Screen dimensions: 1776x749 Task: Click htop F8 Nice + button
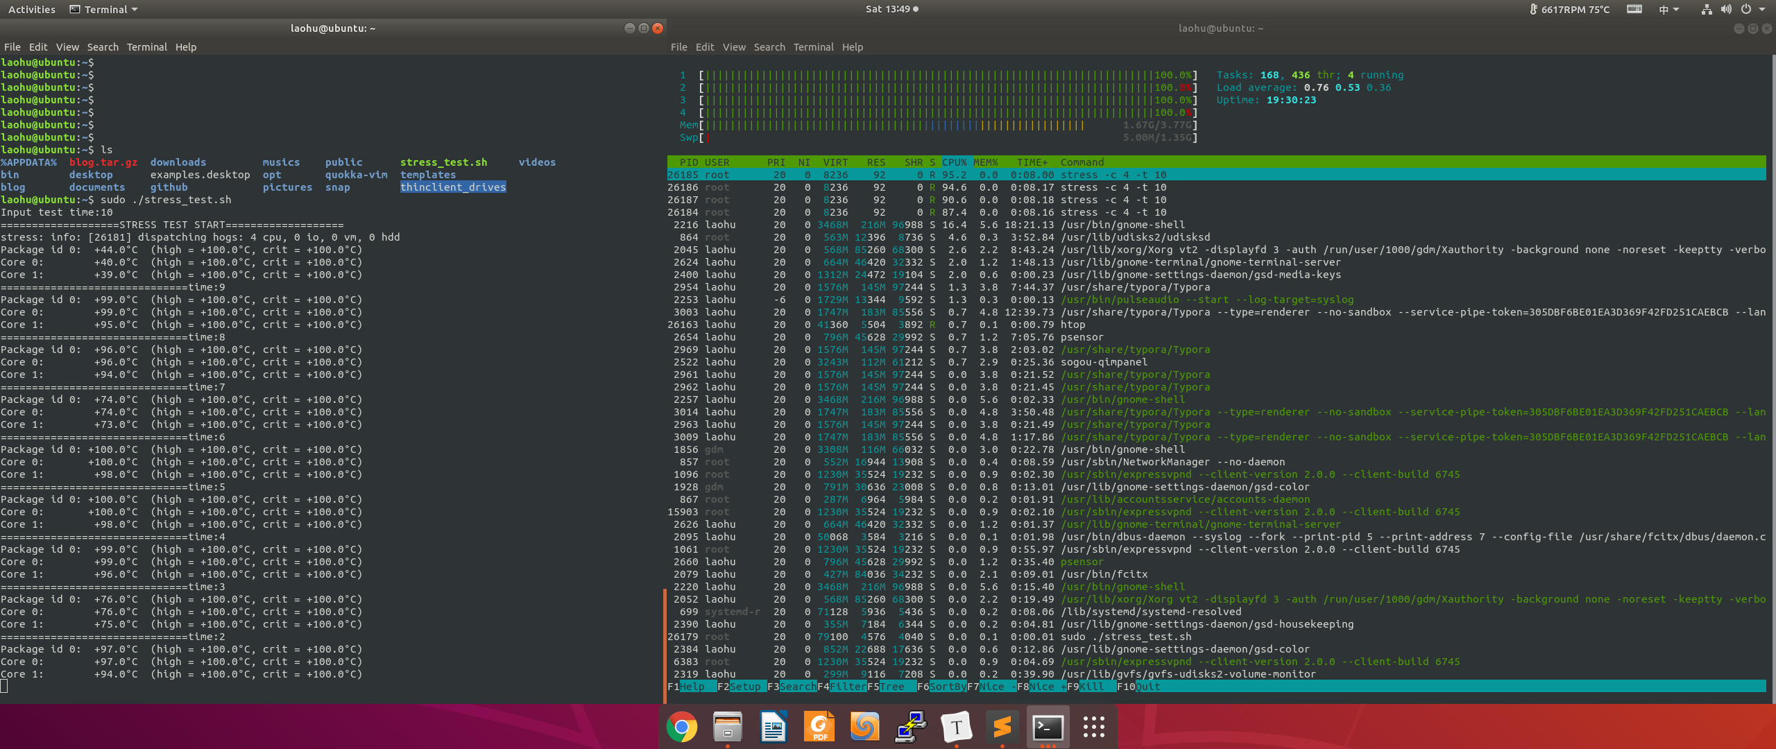[x=1042, y=687]
